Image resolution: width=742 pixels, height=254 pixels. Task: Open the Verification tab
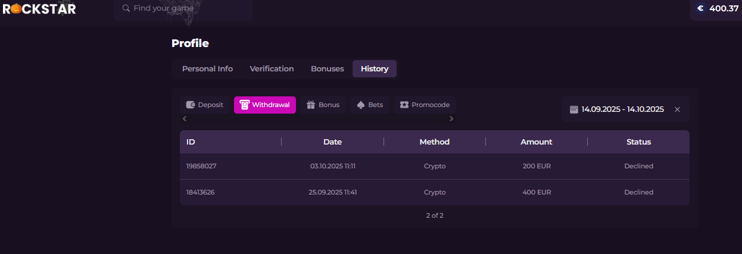272,69
